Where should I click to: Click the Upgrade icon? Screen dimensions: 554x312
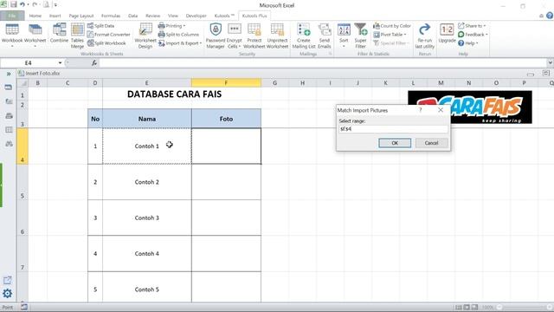coord(447,33)
